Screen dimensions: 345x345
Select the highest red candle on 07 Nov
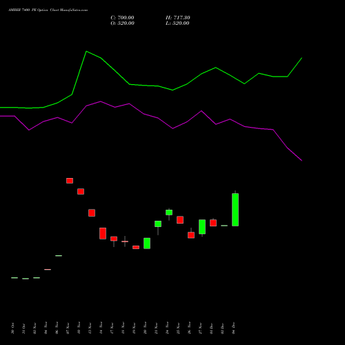[x=70, y=181]
